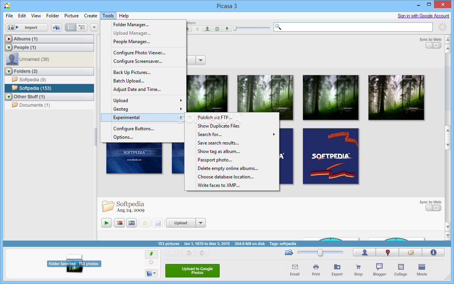
Task: Choose Configure Buttons... entry
Action: click(x=143, y=129)
